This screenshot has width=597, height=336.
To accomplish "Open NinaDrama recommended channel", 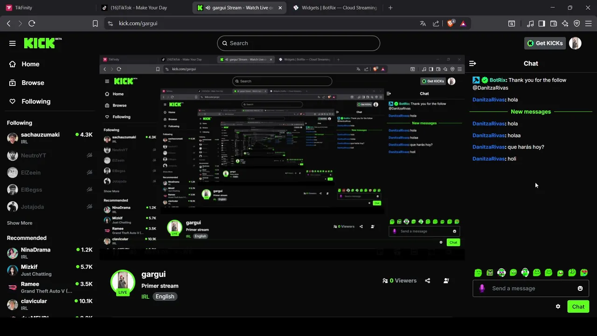I will click(49, 253).
